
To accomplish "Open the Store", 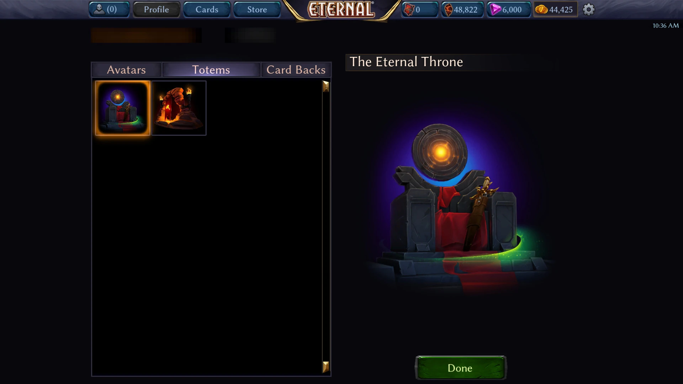I will (257, 10).
